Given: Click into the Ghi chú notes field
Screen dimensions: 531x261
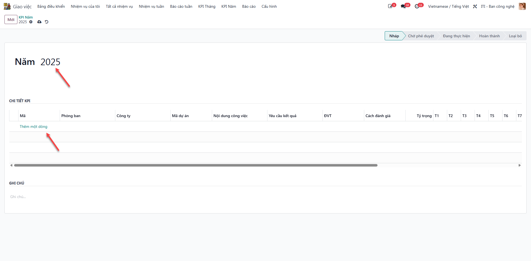Looking at the screenshot, I should (265, 197).
